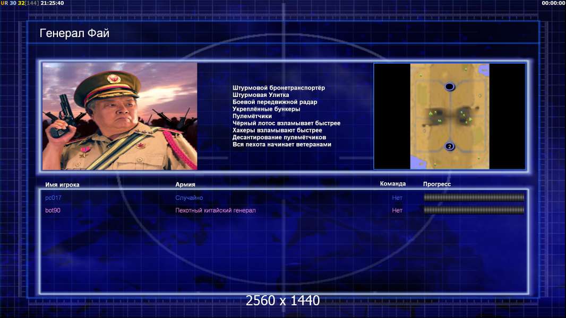Click the timer 00:00:00 readout
Viewport: 566px width, 318px height.
pyautogui.click(x=553, y=3)
